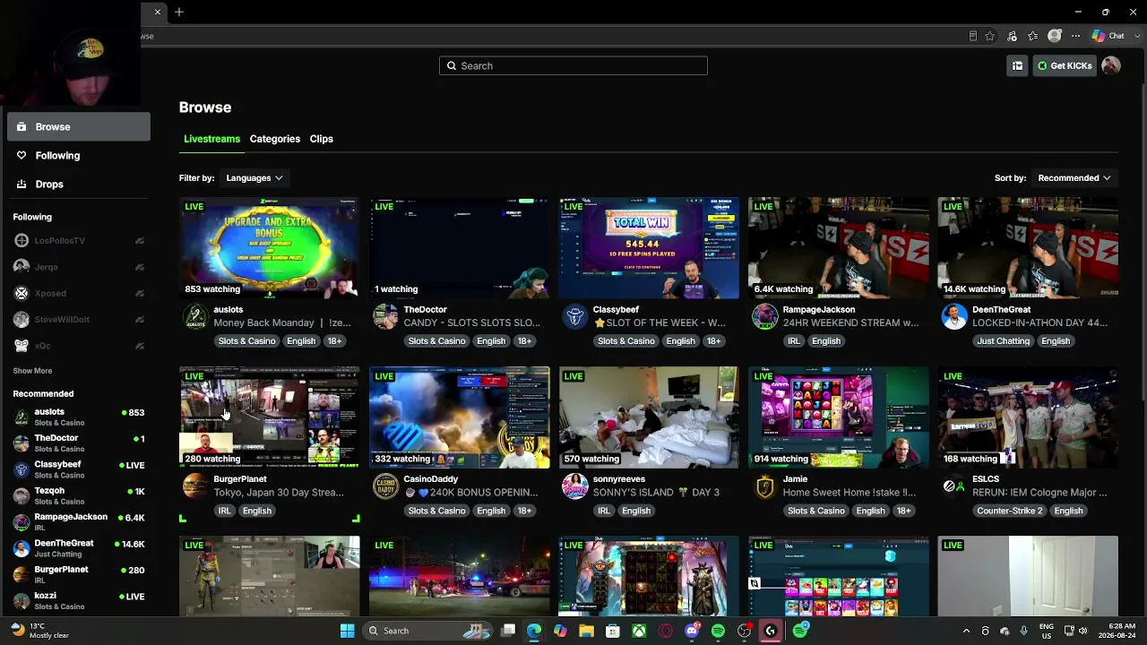Open Slots & Casino tag under Jamie's stream
This screenshot has height=645, width=1147.
(x=816, y=511)
